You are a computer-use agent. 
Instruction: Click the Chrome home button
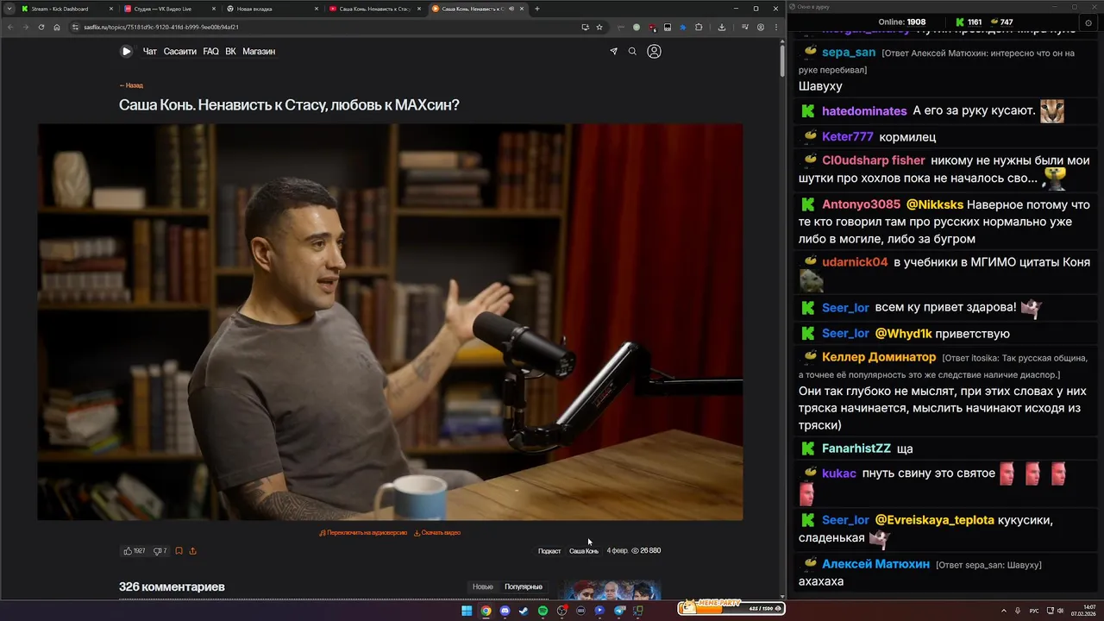57,27
